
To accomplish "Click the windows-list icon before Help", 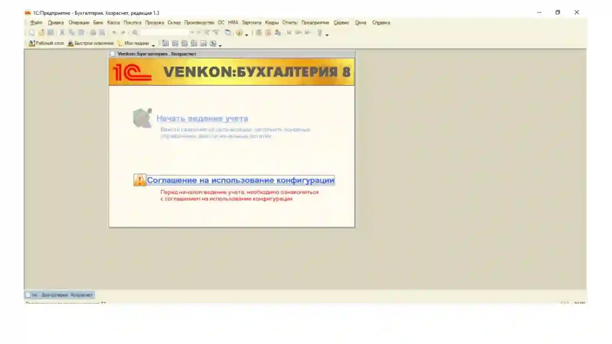I will tap(228, 33).
